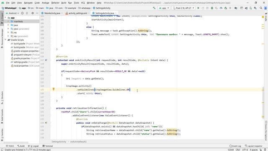Select proguard-rules.pro file
This screenshot has width=268, height=151.
[25, 55]
